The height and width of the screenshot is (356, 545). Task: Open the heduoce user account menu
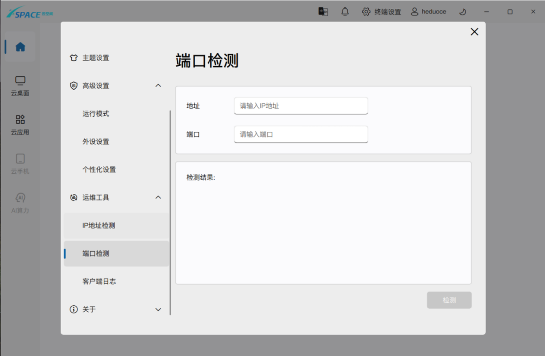[x=428, y=12]
